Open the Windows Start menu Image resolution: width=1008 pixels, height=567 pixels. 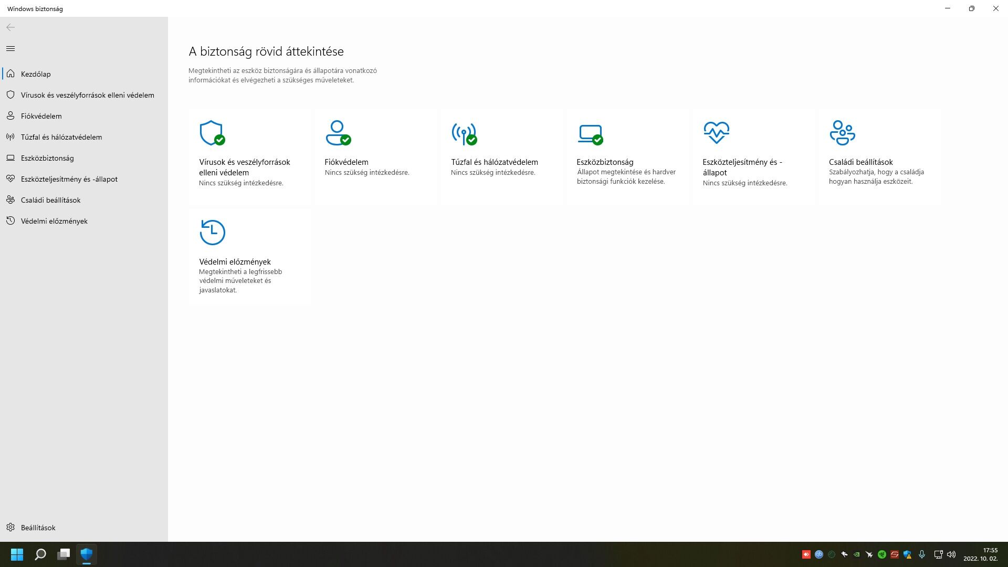point(17,554)
